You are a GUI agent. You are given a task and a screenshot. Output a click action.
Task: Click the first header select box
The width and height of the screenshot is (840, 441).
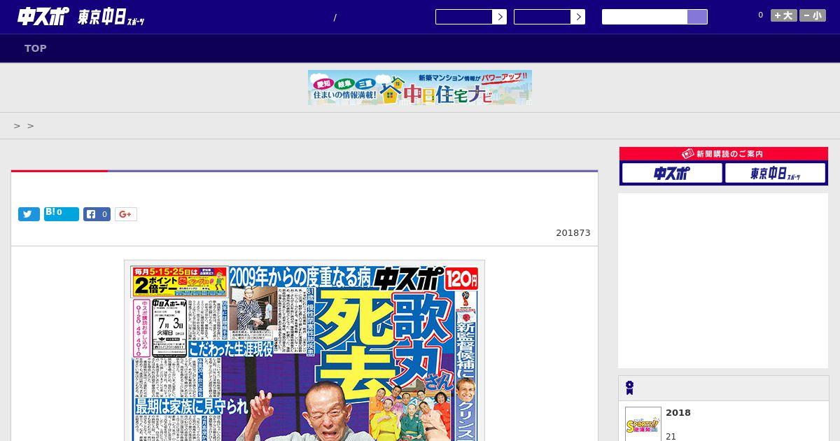[x=471, y=17]
